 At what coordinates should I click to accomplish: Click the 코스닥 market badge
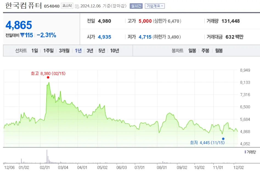click(x=67, y=6)
